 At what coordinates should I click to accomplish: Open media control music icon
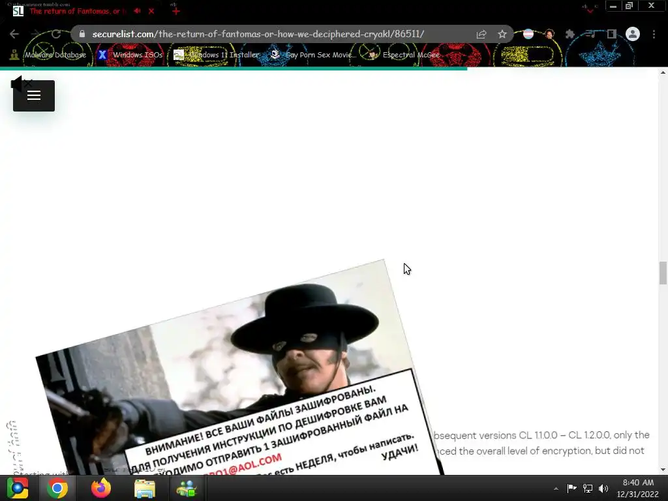(590, 35)
